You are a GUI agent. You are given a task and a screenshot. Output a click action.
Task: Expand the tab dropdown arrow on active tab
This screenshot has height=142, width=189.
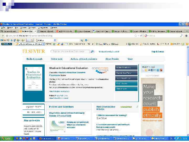point(35,31)
